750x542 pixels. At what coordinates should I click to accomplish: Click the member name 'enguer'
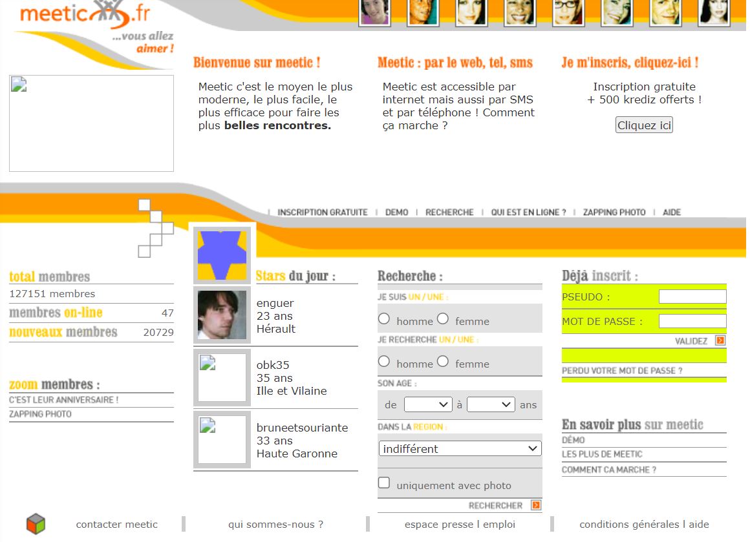(275, 304)
